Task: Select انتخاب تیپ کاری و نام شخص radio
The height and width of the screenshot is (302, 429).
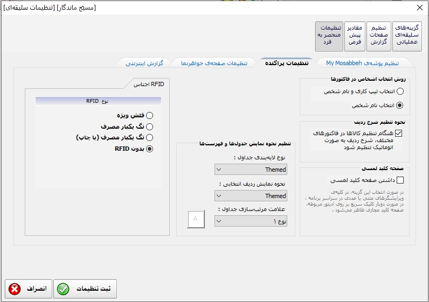Action: (399, 92)
